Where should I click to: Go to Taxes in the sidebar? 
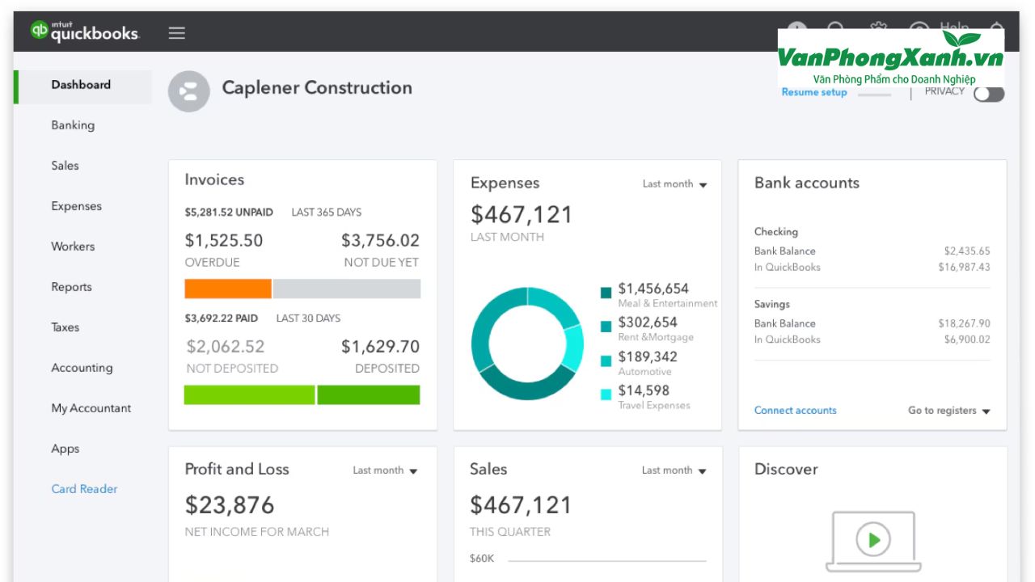[x=65, y=327]
